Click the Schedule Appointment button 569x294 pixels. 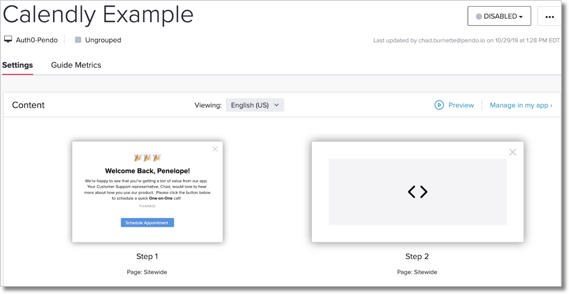pos(147,222)
